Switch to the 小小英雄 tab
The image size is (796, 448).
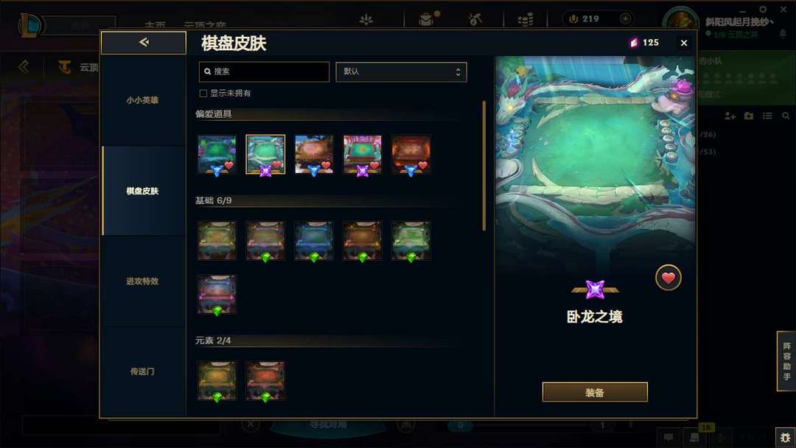tap(143, 100)
